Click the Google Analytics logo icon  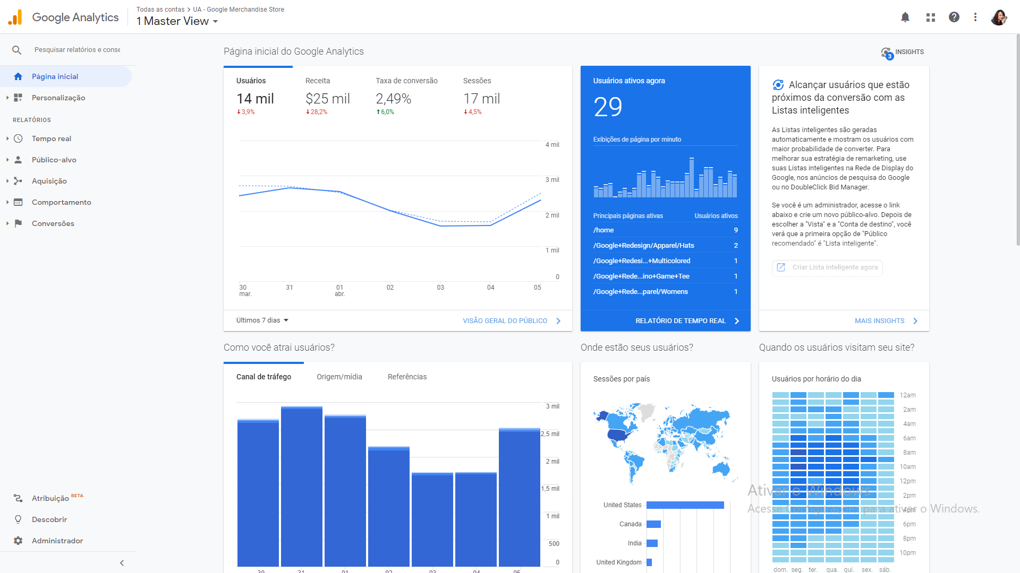click(x=15, y=17)
